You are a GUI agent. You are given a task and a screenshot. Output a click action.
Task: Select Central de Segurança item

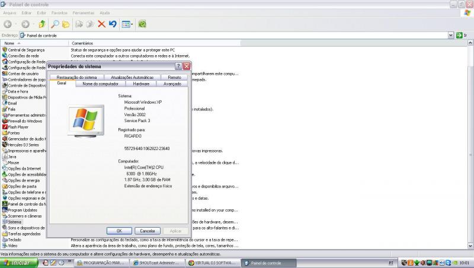[x=23, y=50]
